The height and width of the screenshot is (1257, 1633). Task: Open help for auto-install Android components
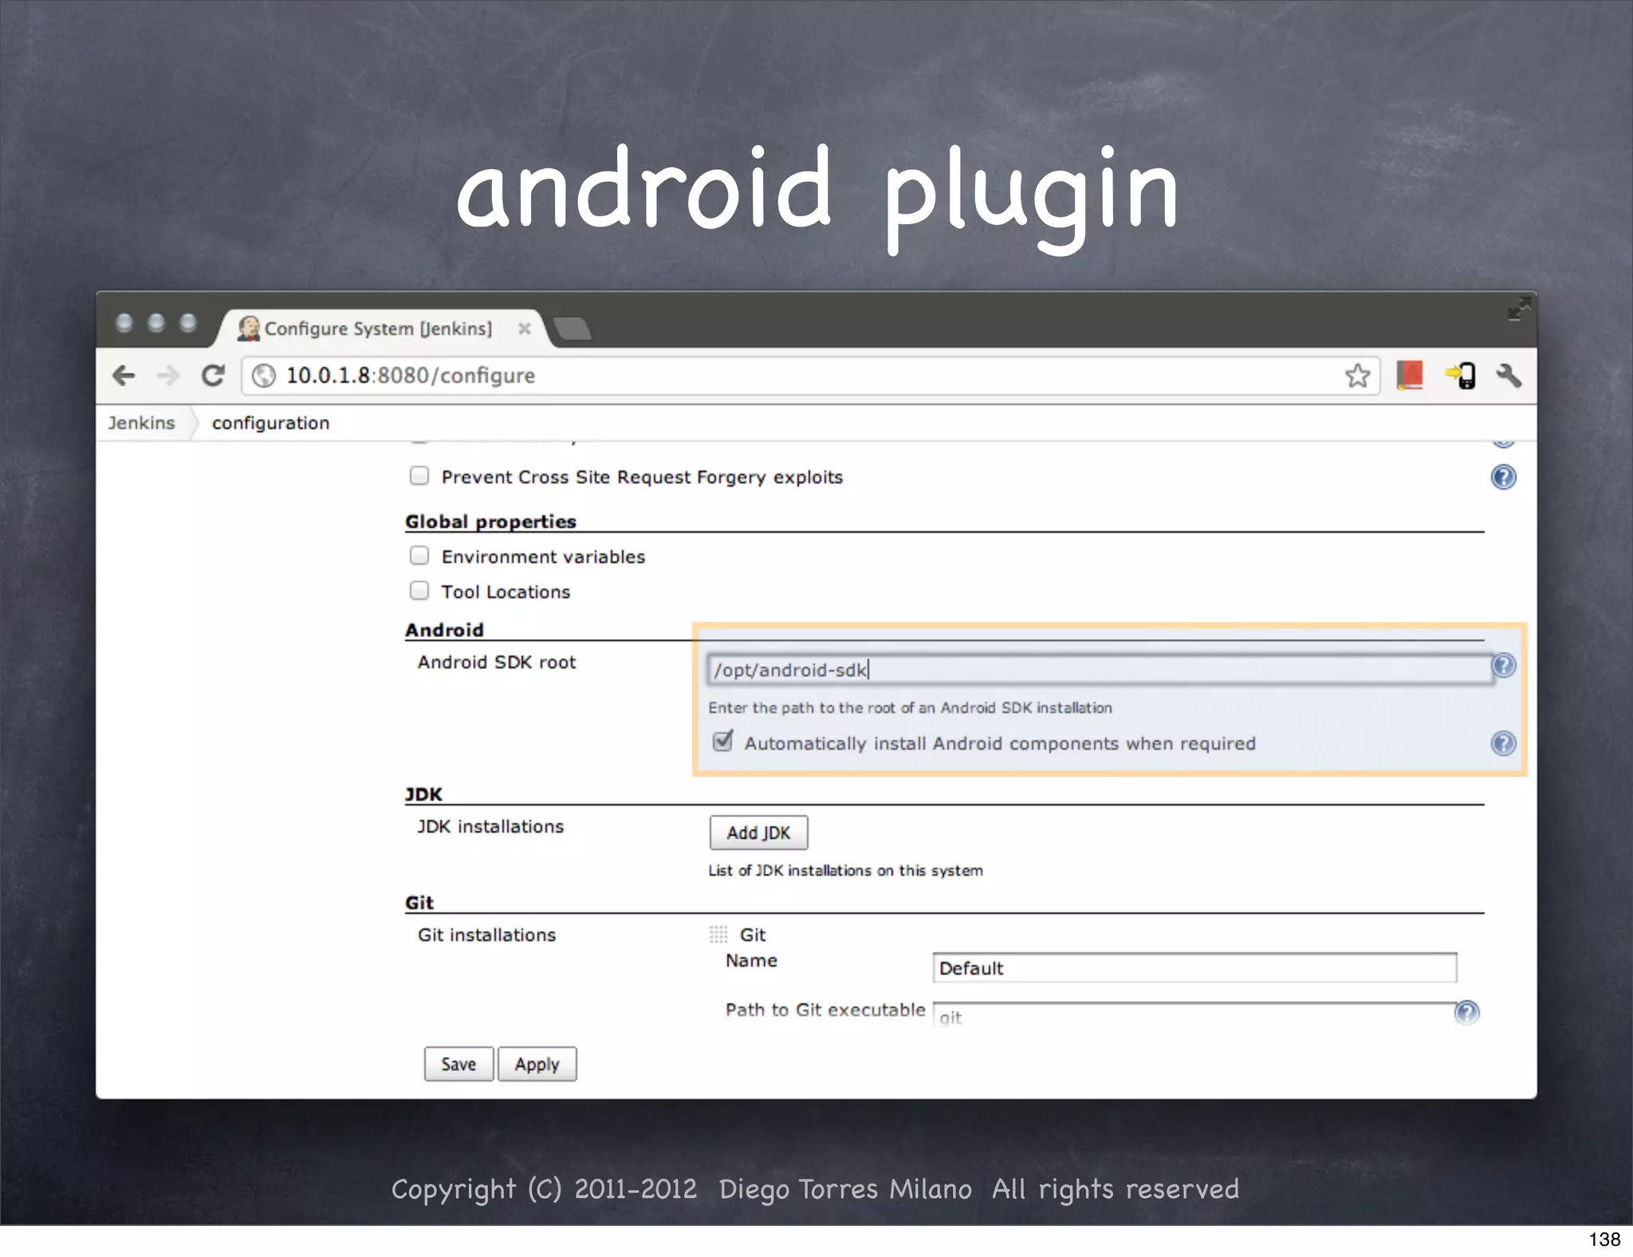click(x=1503, y=743)
